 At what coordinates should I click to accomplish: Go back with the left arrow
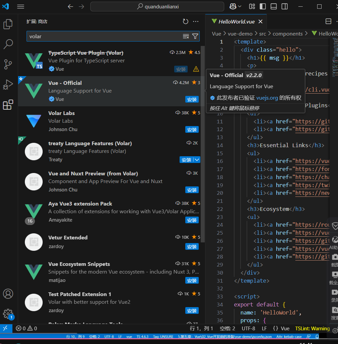(70, 7)
